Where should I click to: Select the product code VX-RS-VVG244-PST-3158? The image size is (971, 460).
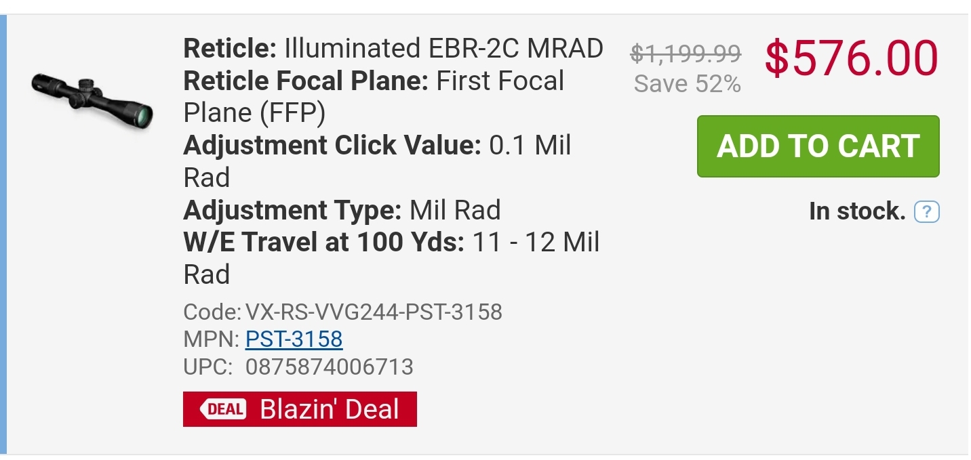[x=374, y=312]
